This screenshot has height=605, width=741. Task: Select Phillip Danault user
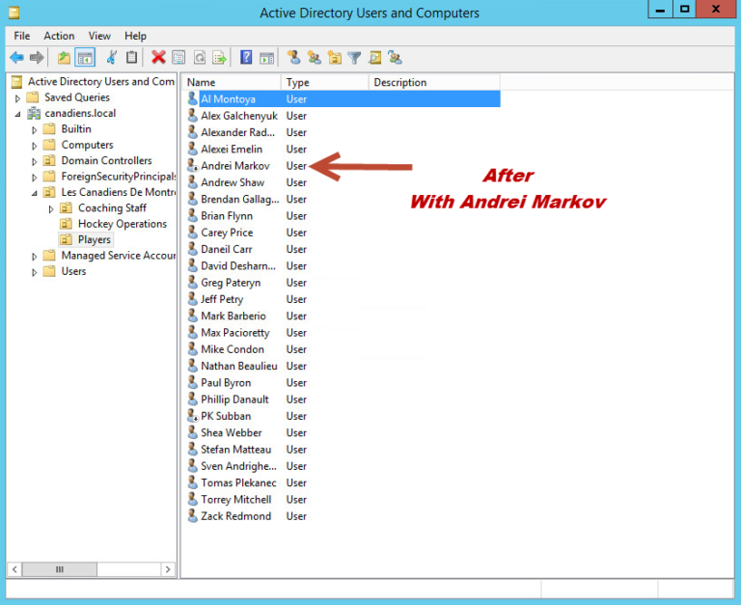tap(234, 399)
